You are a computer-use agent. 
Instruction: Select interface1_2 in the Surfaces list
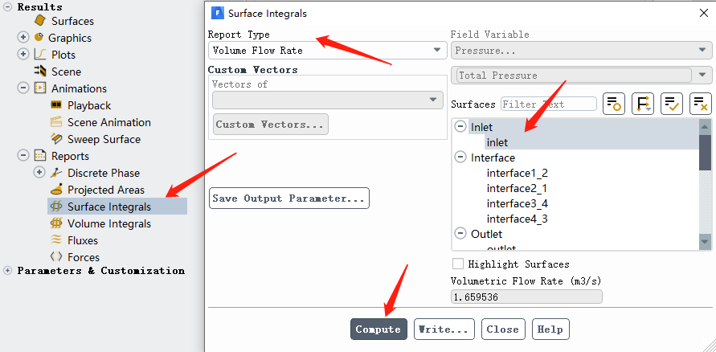pos(517,173)
